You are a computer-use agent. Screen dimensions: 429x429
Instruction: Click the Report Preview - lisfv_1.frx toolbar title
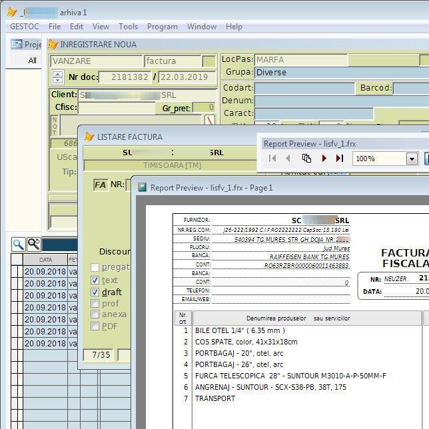pos(310,144)
